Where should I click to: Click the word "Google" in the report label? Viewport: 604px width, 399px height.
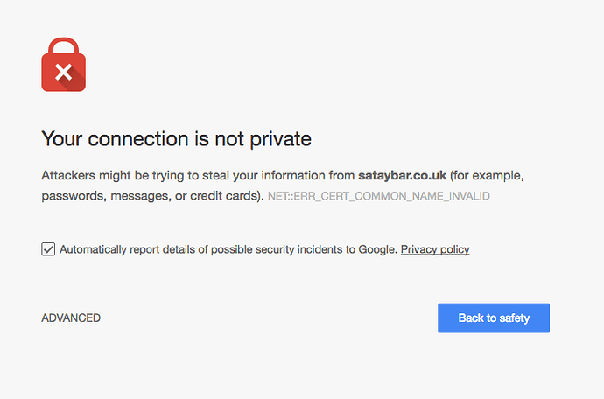377,249
